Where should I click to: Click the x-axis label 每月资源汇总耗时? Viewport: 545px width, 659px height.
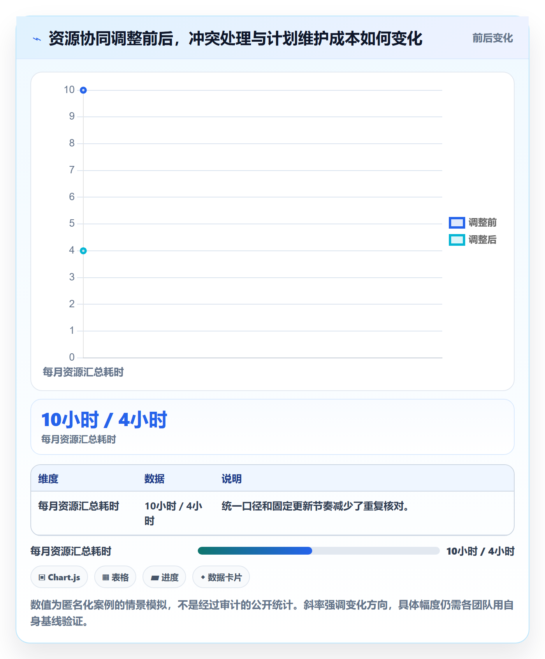point(83,372)
